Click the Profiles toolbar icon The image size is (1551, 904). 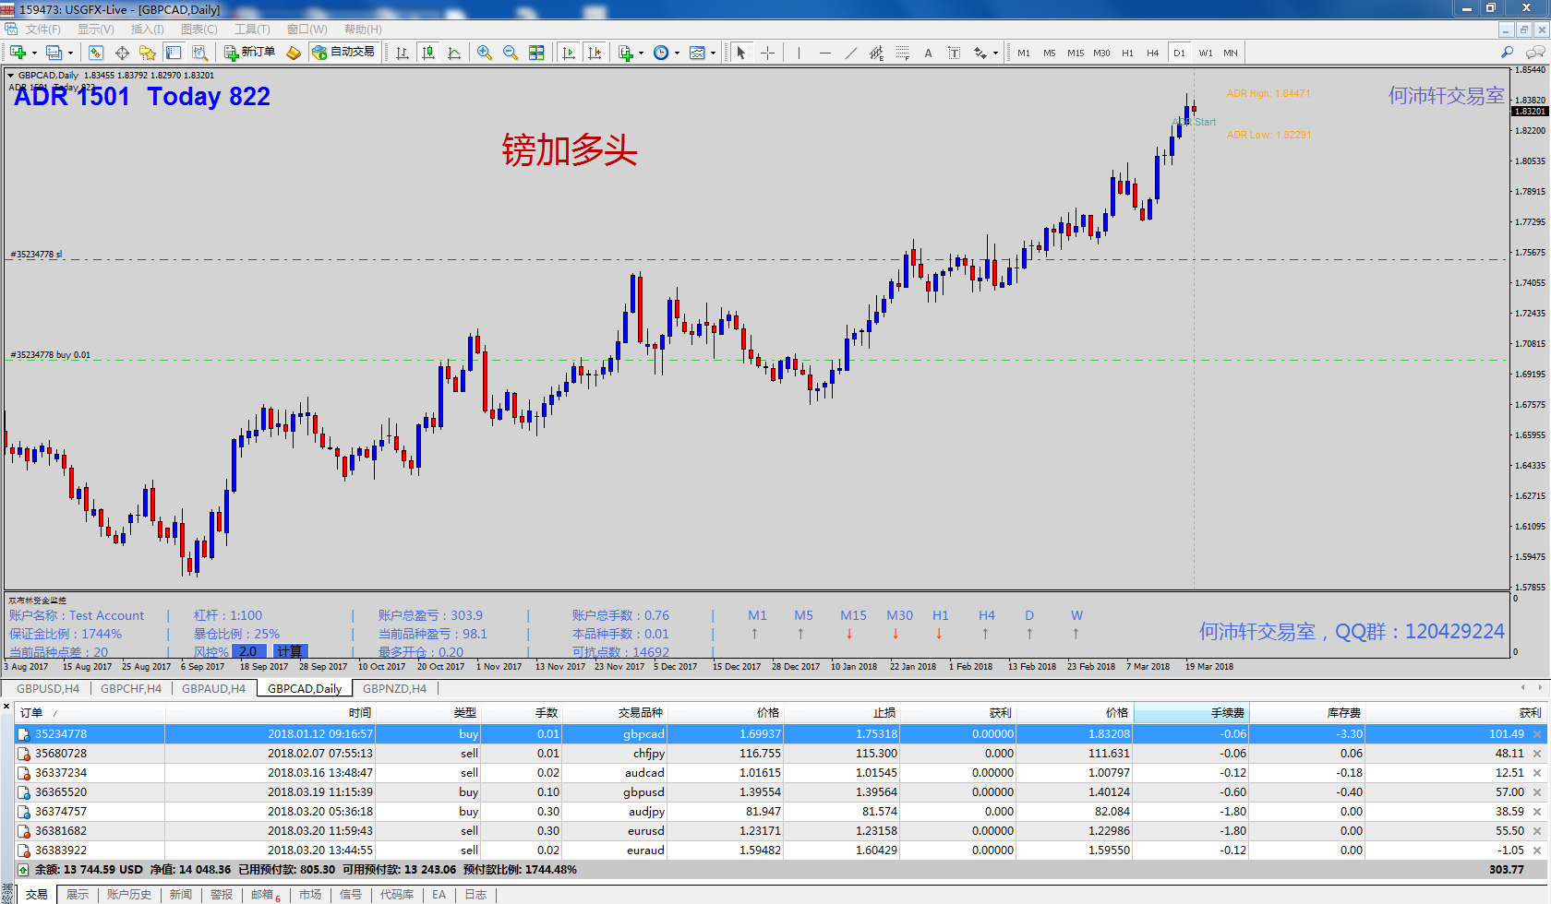54,53
